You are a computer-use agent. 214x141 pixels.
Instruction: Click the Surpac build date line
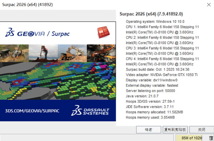tap(158, 70)
